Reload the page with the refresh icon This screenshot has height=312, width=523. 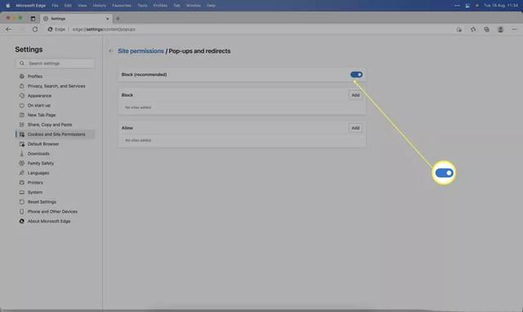click(x=35, y=29)
